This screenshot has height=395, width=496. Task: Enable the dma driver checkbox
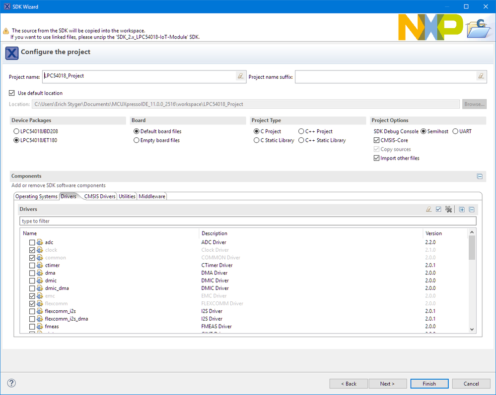[32, 273]
